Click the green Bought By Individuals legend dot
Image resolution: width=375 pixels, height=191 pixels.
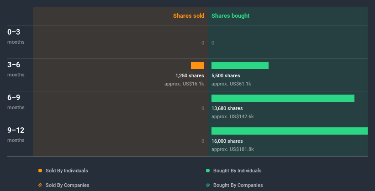click(x=208, y=171)
